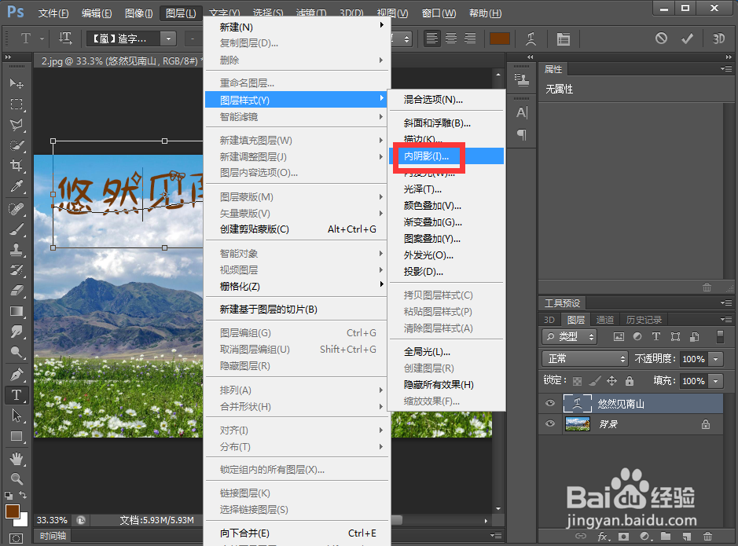Screen dimensions: 738x546
Task: Filter layers by text layers icon
Action: tap(656, 336)
